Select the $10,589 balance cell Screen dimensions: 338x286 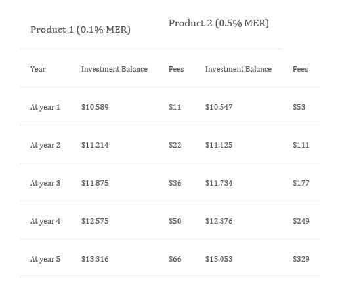click(x=95, y=107)
